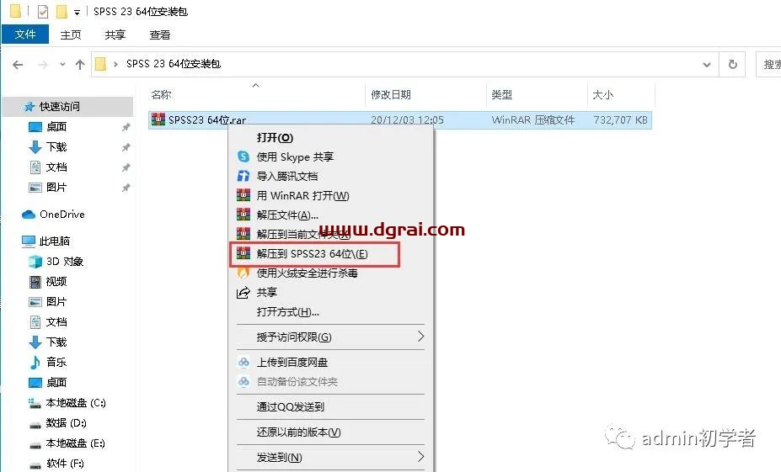Click the breadcrumb chevron before SPSS 23 64位安装包
Viewport: 781px width, 472px height.
tap(115, 64)
